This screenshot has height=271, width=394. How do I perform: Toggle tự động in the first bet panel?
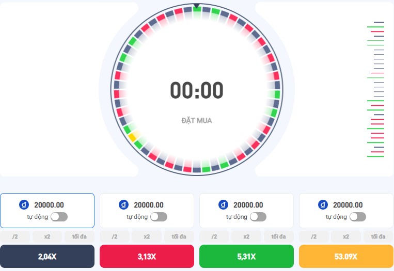[x=59, y=217]
